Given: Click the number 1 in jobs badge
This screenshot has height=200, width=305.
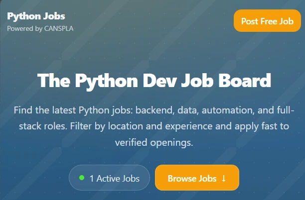Looking at the screenshot, I should pyautogui.click(x=92, y=178).
